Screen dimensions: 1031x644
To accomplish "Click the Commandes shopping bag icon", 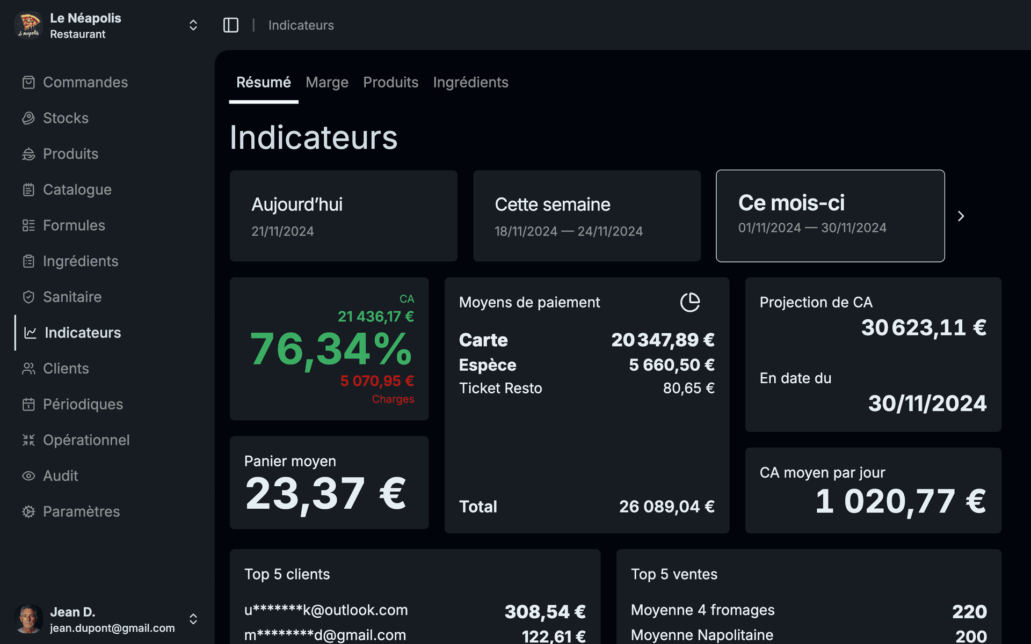I will click(x=28, y=82).
